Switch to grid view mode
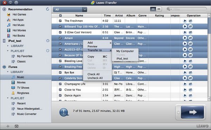The width and height of the screenshot is (211, 130). 159,9
